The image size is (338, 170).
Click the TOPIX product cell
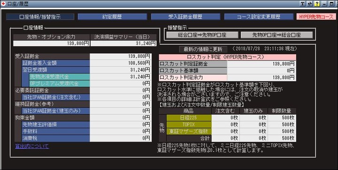(189, 125)
